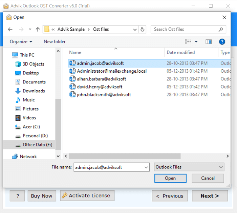Click the OST icon beside Administrator@mailexchange.local
The width and height of the screenshot is (237, 213).
72,71
